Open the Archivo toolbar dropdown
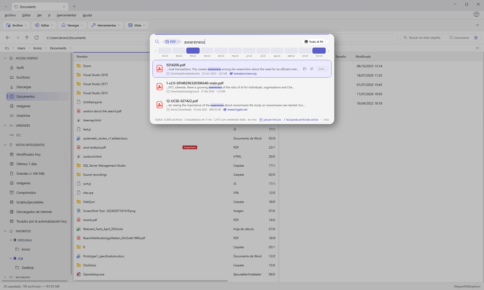 click(x=16, y=25)
